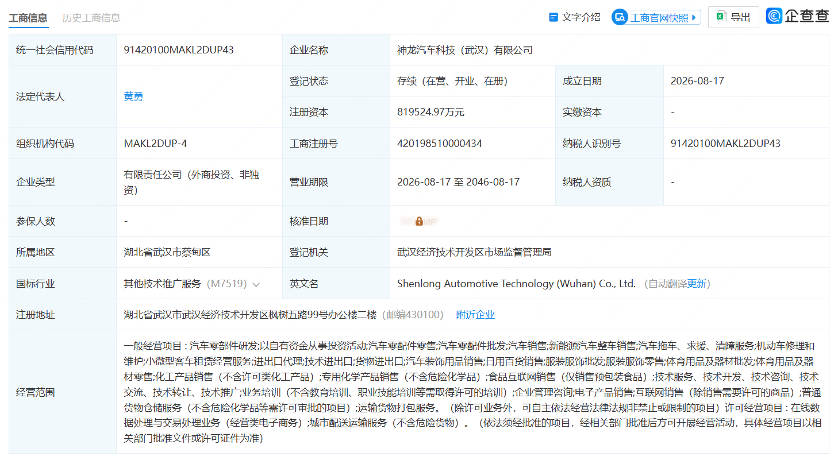Click taxpayer ID value beside 纳税人识别号

tap(725, 143)
